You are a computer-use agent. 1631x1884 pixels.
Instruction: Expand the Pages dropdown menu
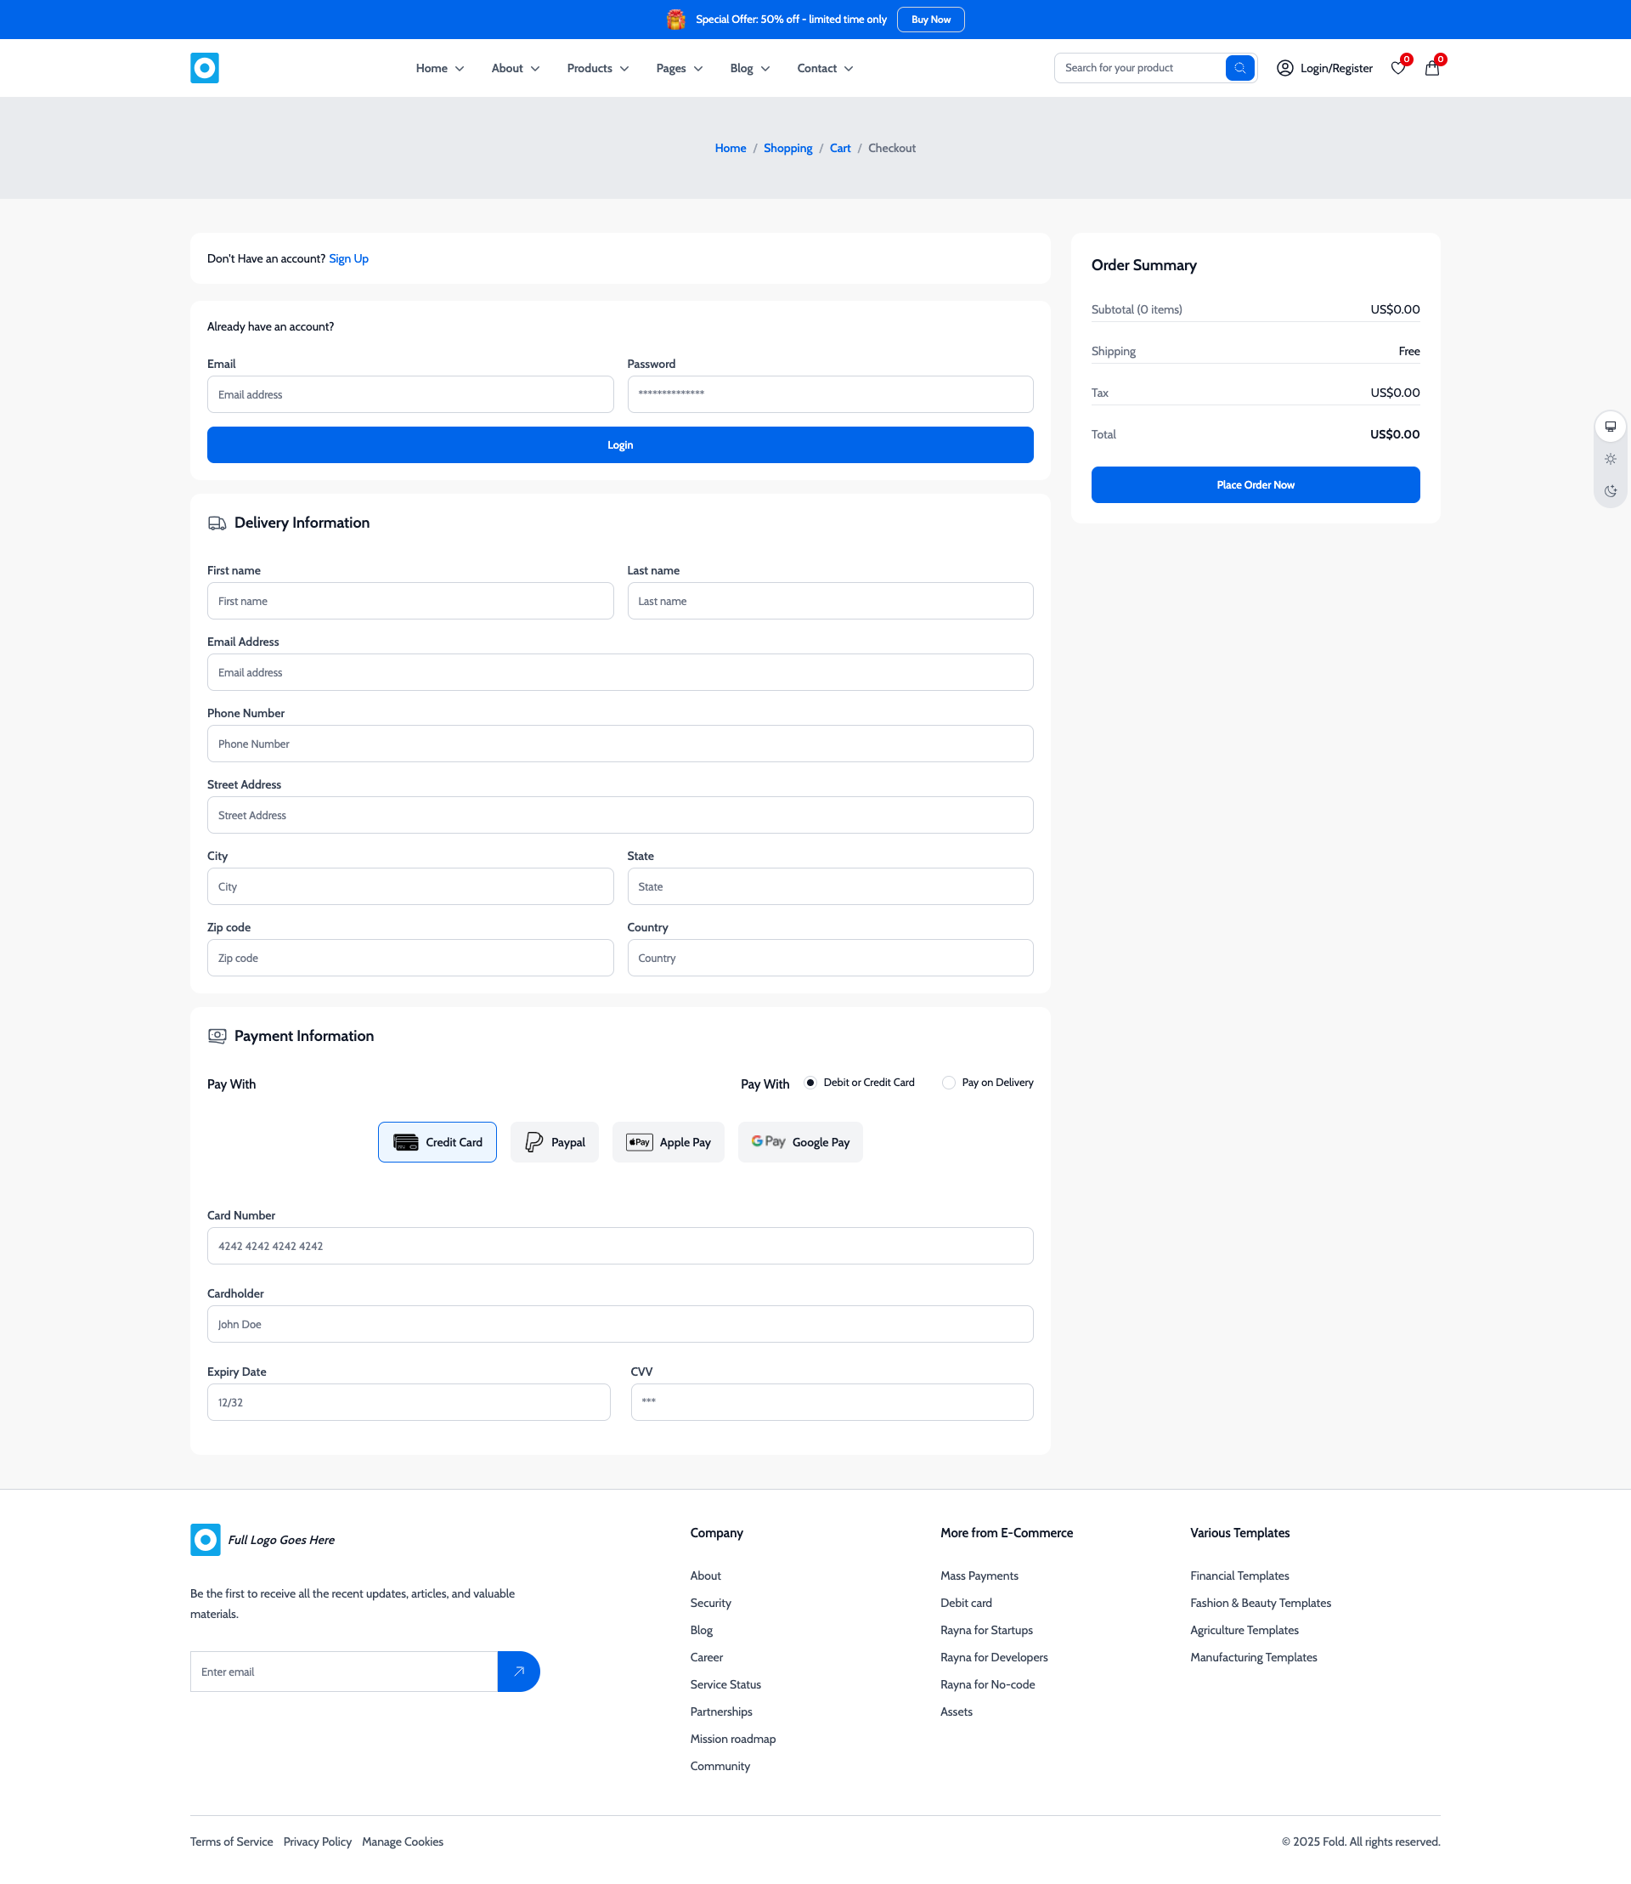click(x=679, y=68)
